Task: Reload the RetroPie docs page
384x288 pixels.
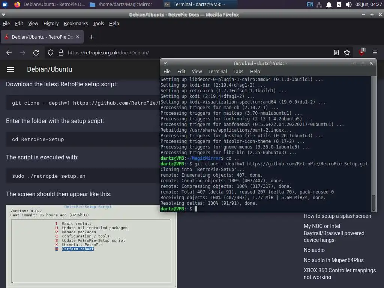Action: 36,52
